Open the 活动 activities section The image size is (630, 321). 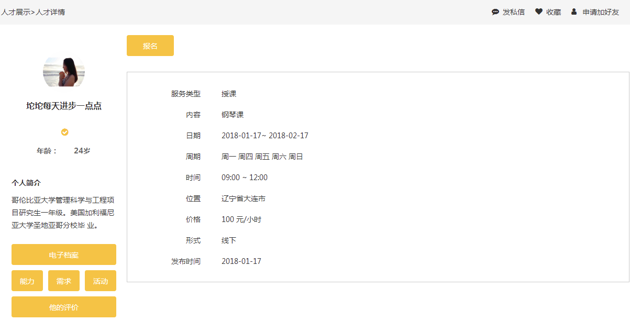pyautogui.click(x=101, y=281)
